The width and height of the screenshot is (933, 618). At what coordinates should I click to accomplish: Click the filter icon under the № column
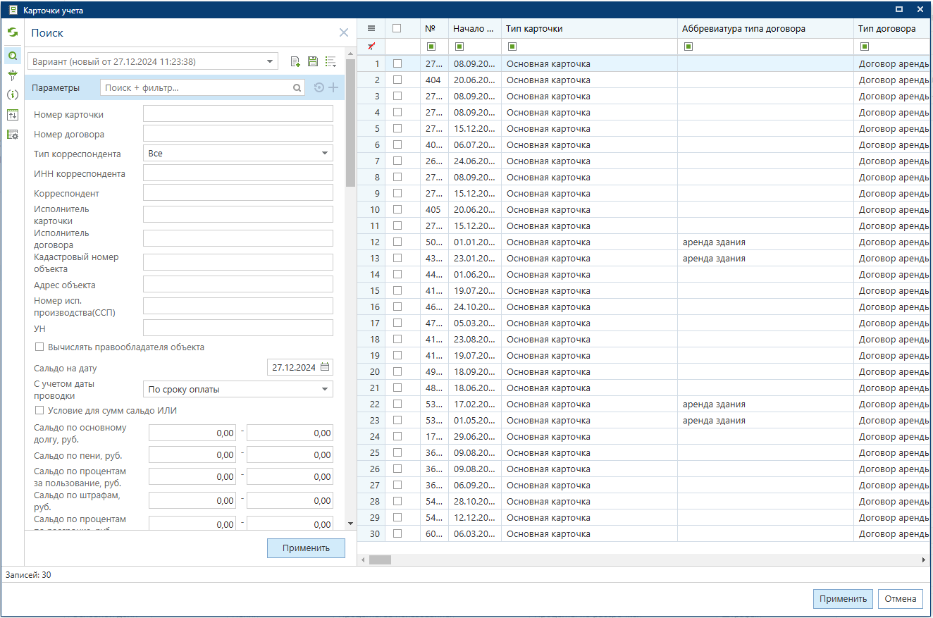(x=431, y=47)
